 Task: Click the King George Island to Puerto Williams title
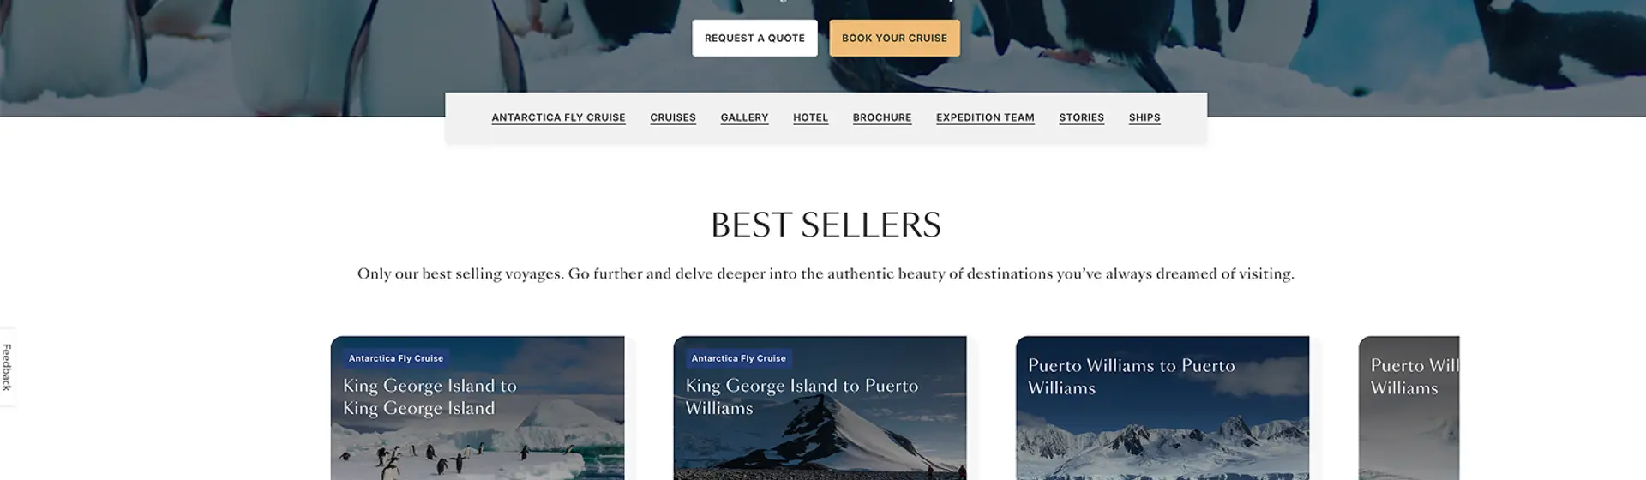(x=802, y=397)
